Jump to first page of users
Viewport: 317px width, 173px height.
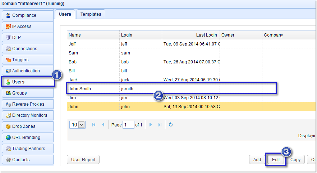click(94, 125)
